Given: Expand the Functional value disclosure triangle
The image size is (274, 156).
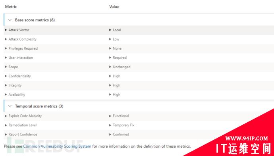Looking at the screenshot, I should coord(110,116).
